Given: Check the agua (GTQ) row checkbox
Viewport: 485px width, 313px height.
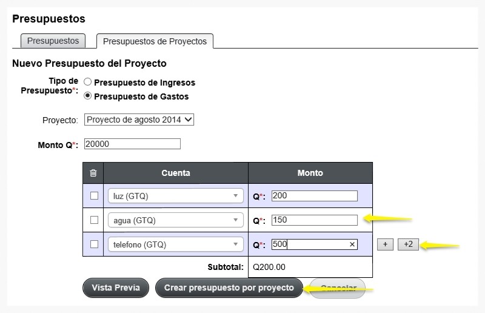Looking at the screenshot, I should click(94, 220).
